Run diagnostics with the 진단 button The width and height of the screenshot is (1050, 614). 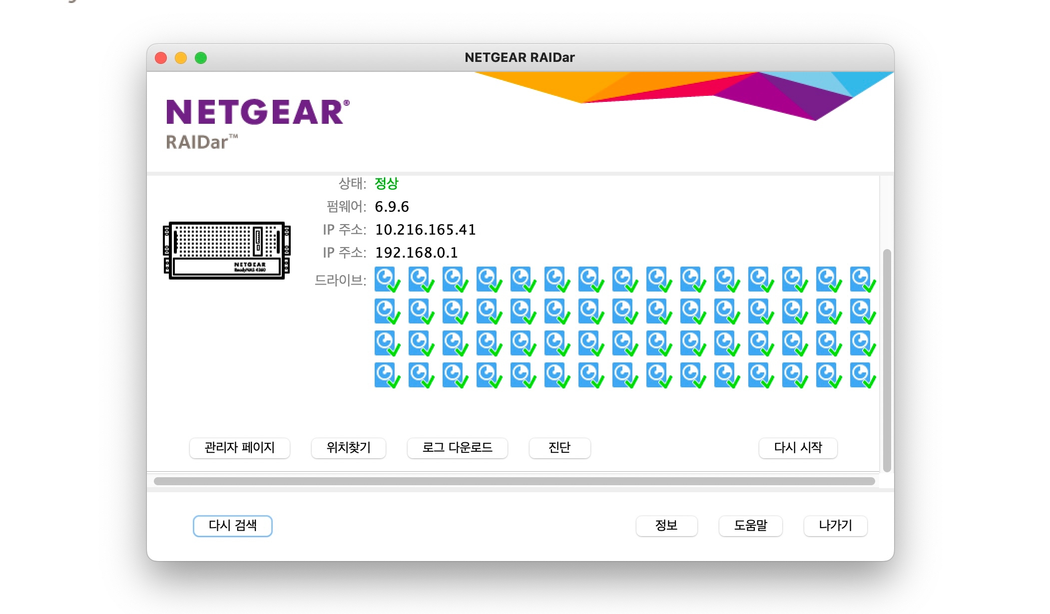pyautogui.click(x=559, y=448)
